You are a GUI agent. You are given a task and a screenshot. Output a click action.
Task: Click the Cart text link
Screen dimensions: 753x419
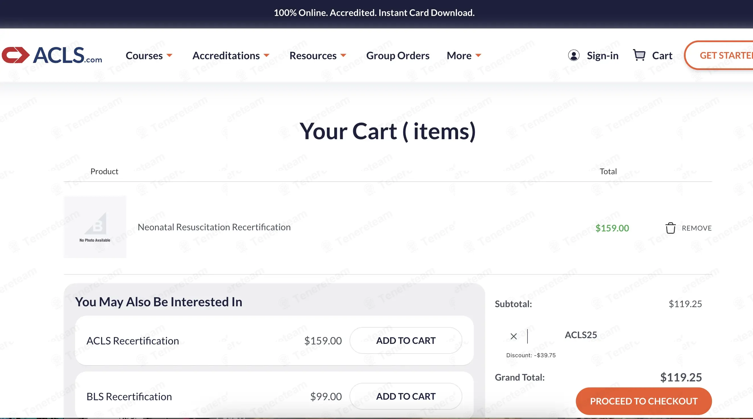pos(662,55)
